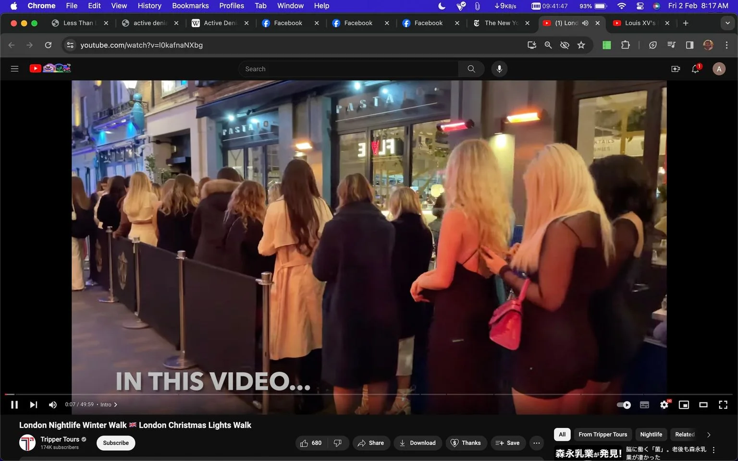Open account avatar menu on YouTube
Screen dimensions: 738x461
[719, 69]
